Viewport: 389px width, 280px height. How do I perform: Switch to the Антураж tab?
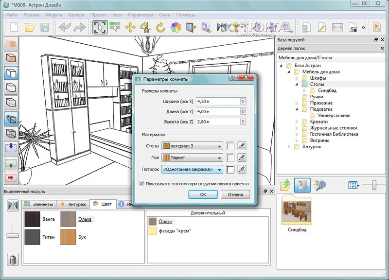pyautogui.click(x=73, y=204)
